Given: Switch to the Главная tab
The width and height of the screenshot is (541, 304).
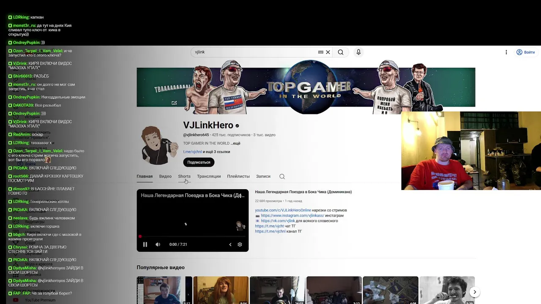Looking at the screenshot, I should click(145, 176).
